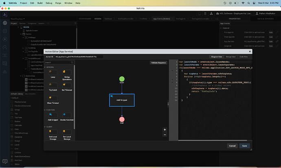Collapse the CLIENT section in action palette
Viewport: 281px width, 168px height.
click(x=45, y=127)
